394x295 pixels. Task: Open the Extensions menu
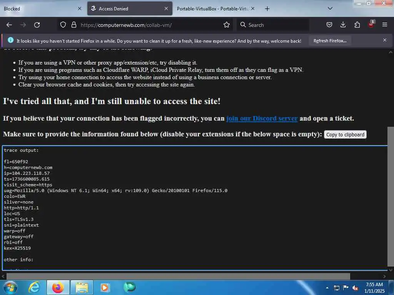(357, 25)
